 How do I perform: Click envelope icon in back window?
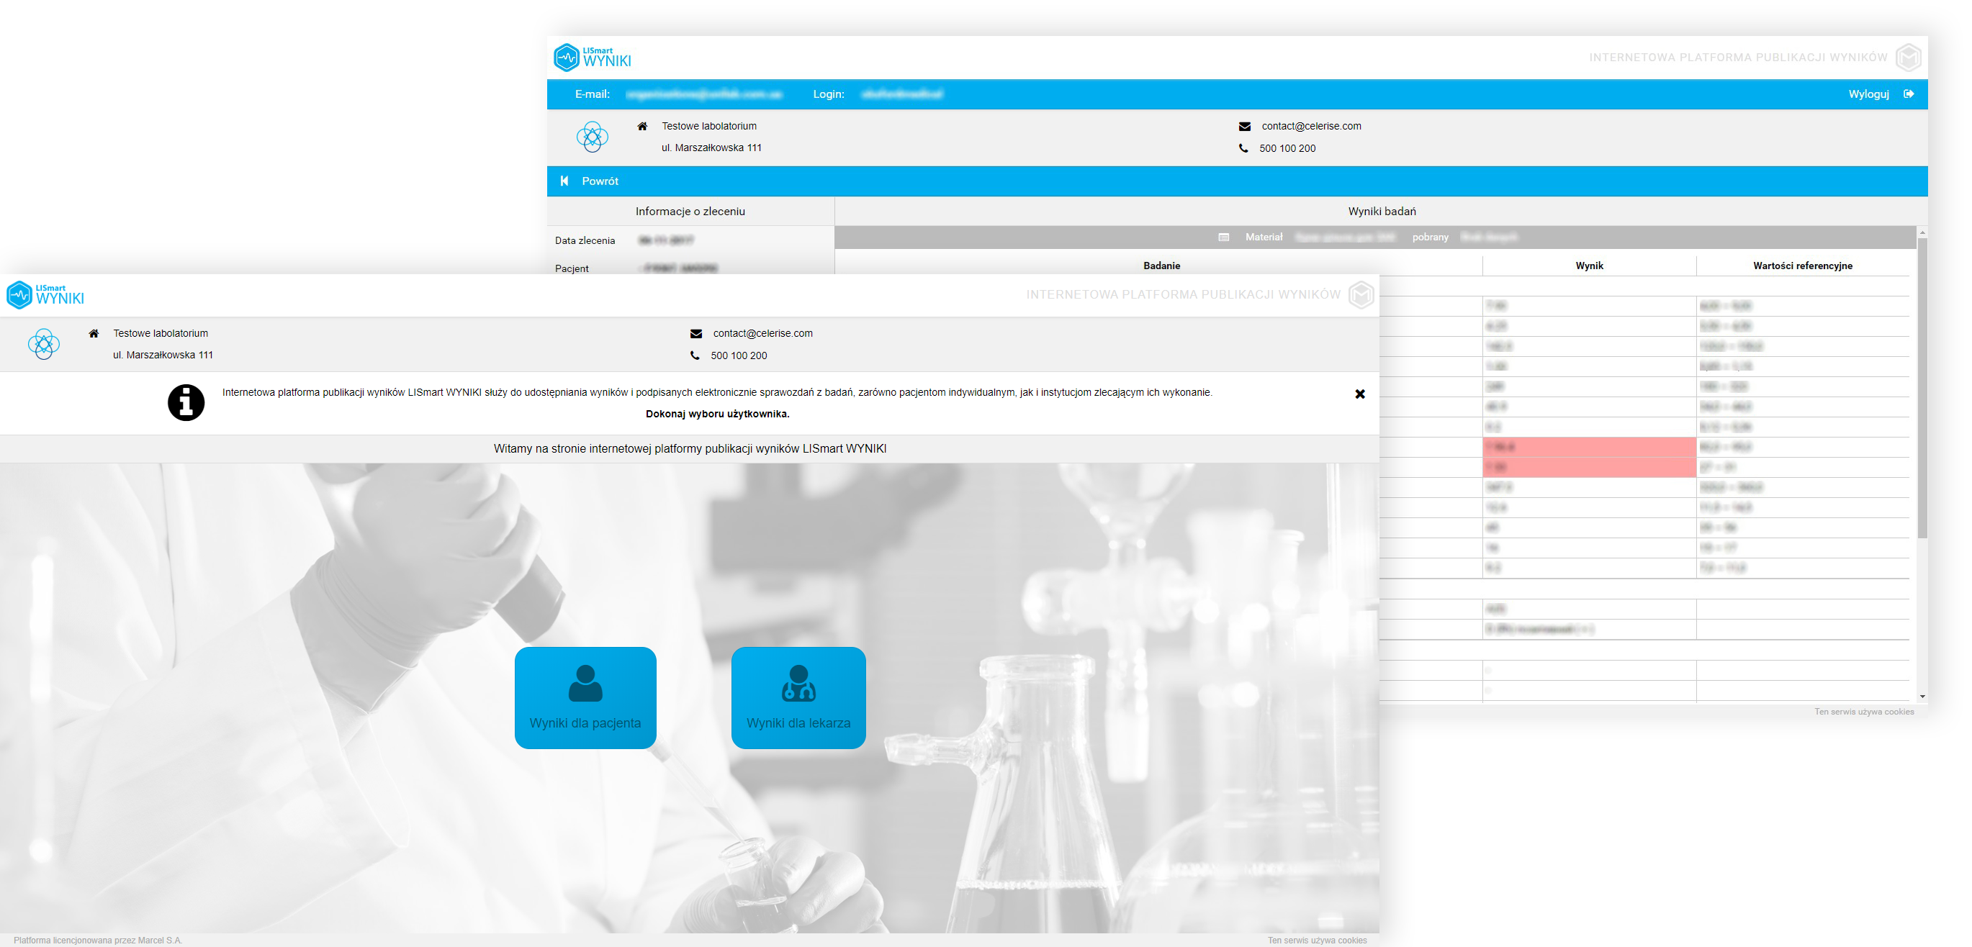pyautogui.click(x=1245, y=126)
